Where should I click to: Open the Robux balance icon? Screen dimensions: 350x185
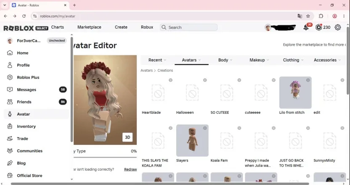(x=319, y=27)
